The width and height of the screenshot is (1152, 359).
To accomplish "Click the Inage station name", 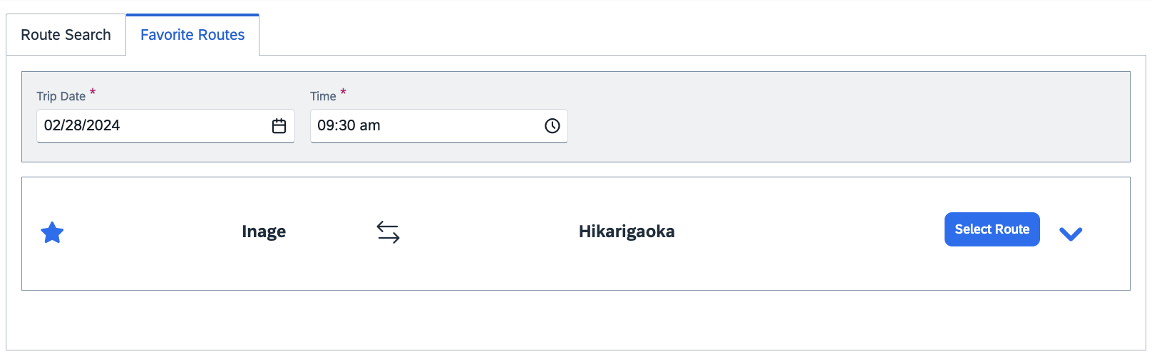I will pos(264,231).
